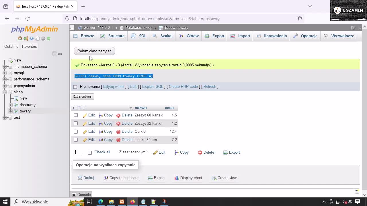Image resolution: width=367 pixels, height=206 pixels.
Task: Tick checkbox for Cyrkiel row
Action: [x=76, y=132]
